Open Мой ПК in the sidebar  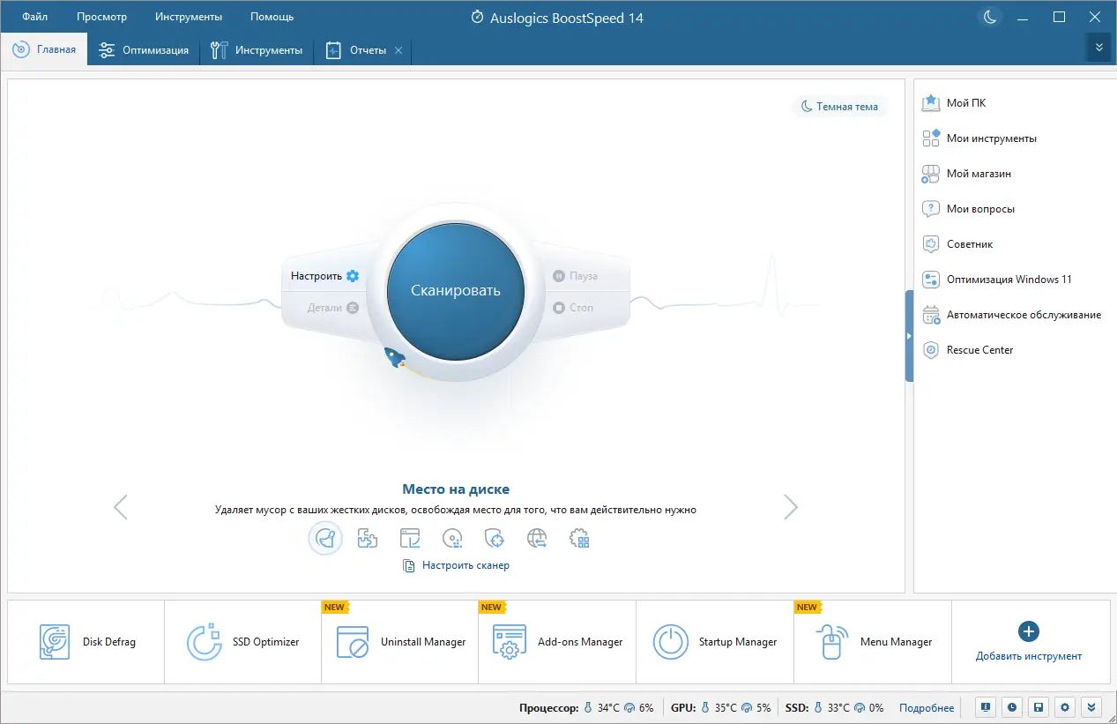tap(954, 103)
